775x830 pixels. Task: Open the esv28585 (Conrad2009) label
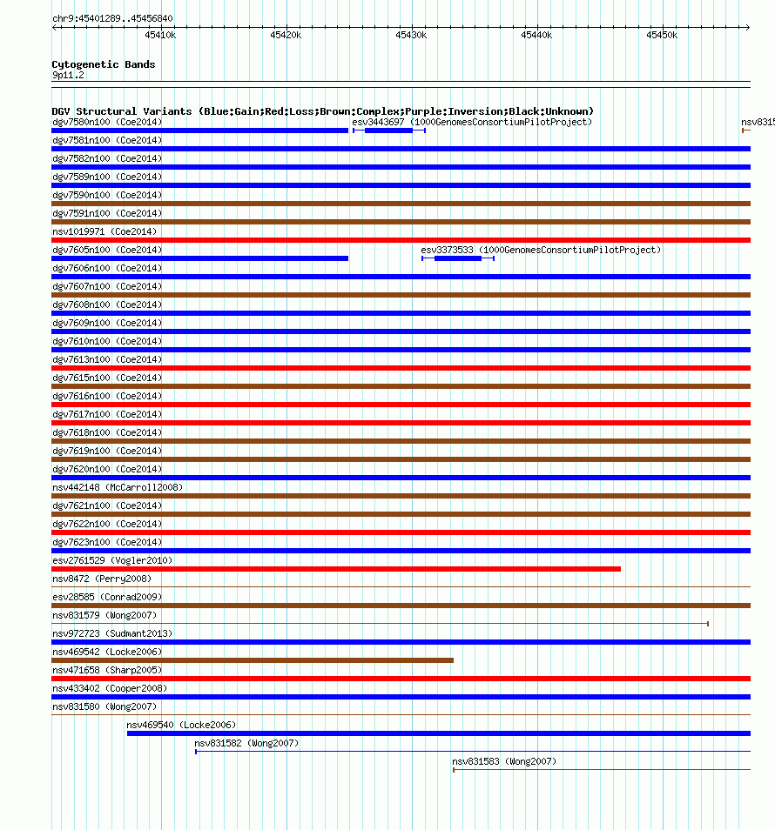pos(107,597)
